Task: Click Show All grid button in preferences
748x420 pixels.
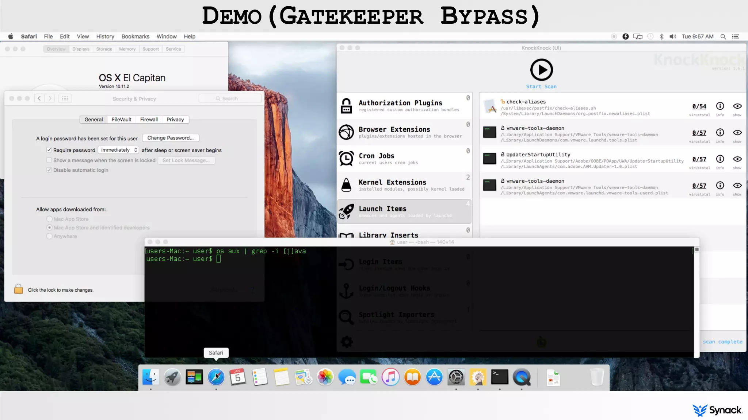Action: (65, 98)
